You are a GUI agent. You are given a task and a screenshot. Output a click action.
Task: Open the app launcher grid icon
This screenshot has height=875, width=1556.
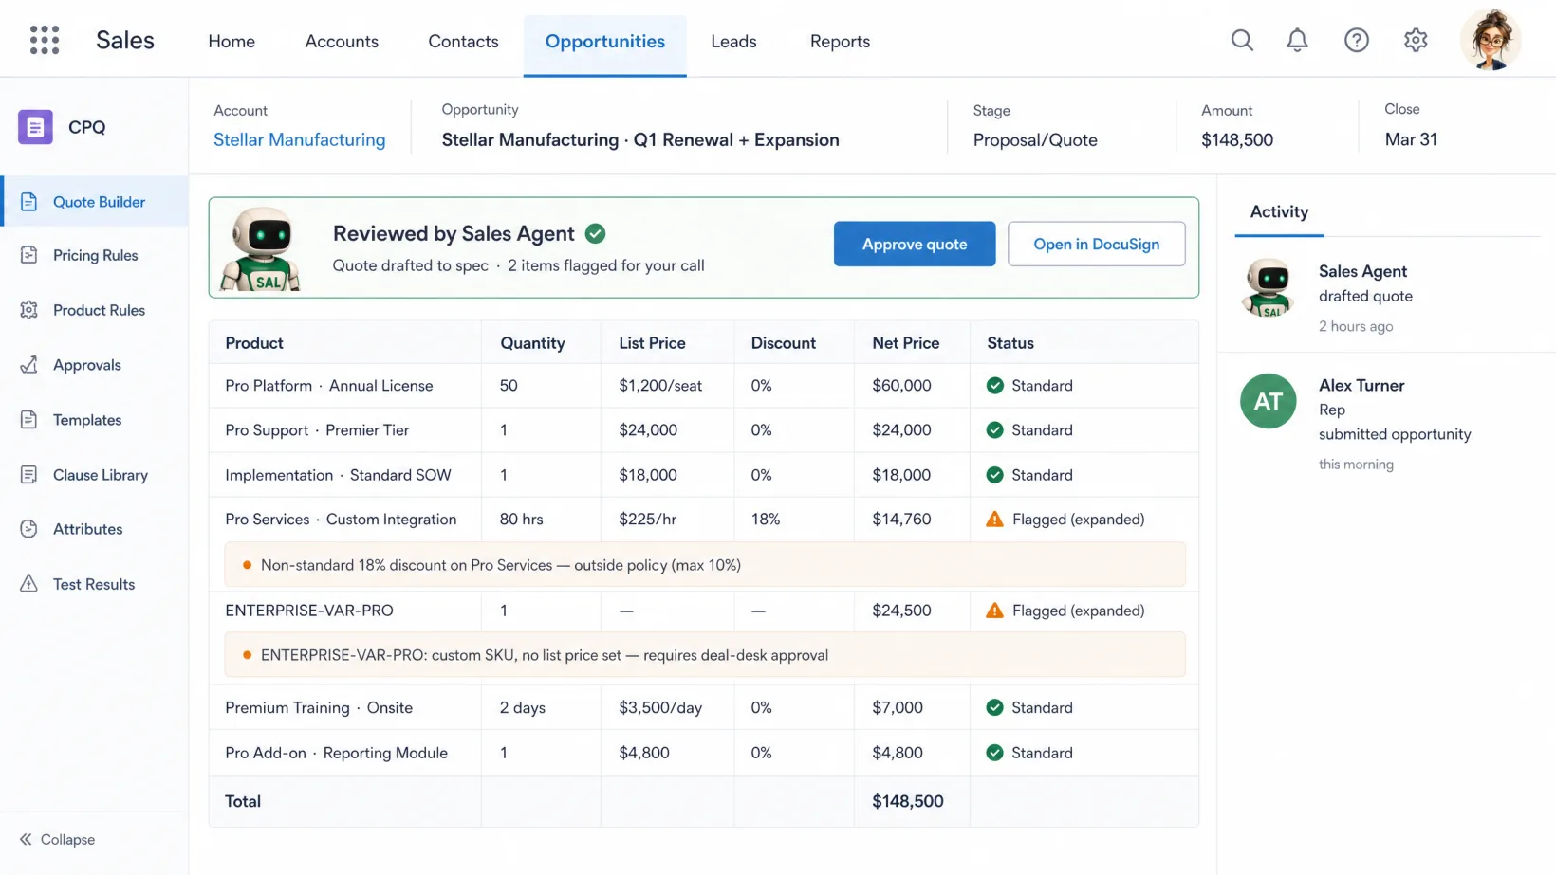pyautogui.click(x=45, y=40)
